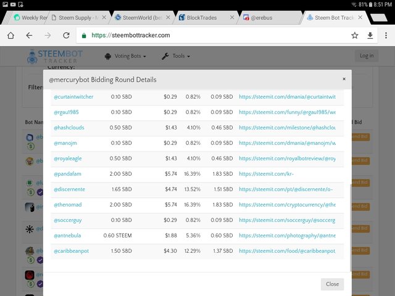Open the steemit.com/cryptocurrency post link

coord(287,205)
